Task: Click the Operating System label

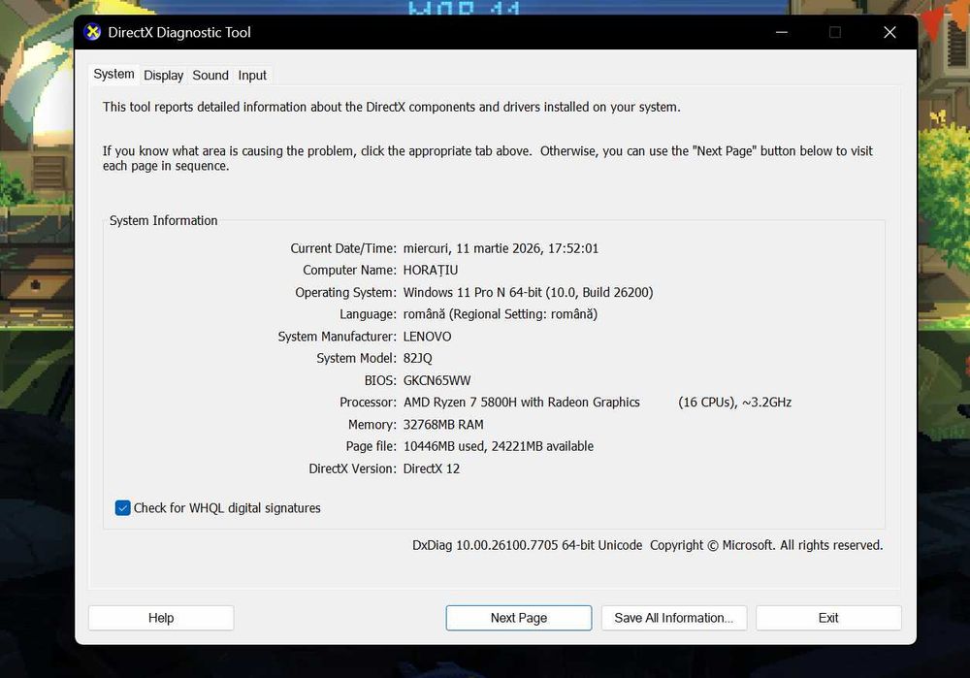Action: coord(346,293)
